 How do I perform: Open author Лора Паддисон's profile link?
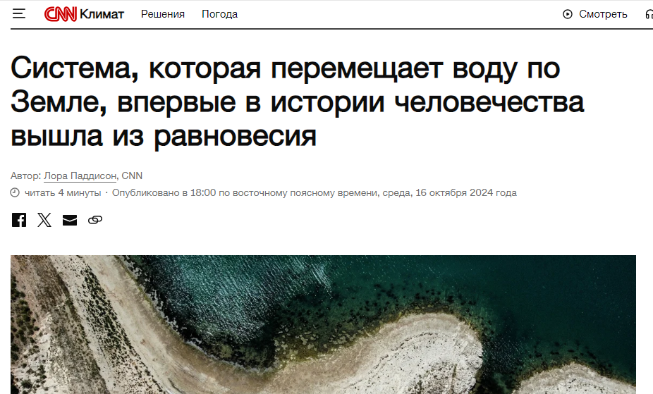80,176
